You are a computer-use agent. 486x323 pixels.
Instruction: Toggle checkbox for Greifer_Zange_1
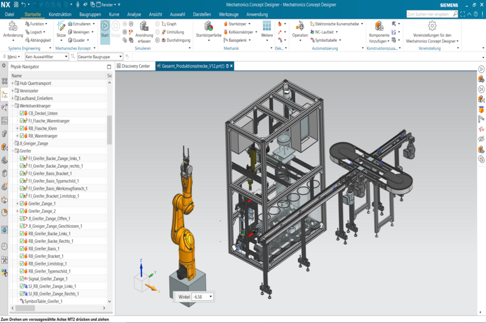point(22,204)
